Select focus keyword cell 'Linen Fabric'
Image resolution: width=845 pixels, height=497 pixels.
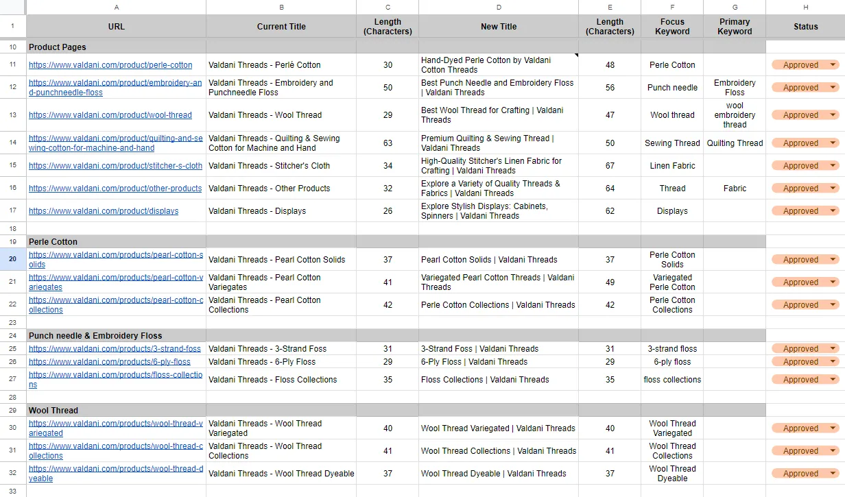click(x=672, y=166)
